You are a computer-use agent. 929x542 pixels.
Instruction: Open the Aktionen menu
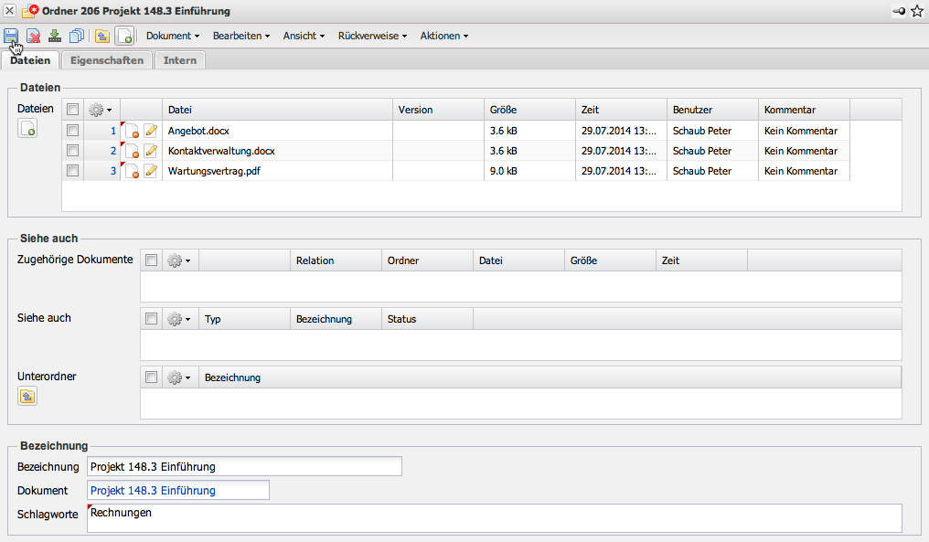(x=444, y=37)
